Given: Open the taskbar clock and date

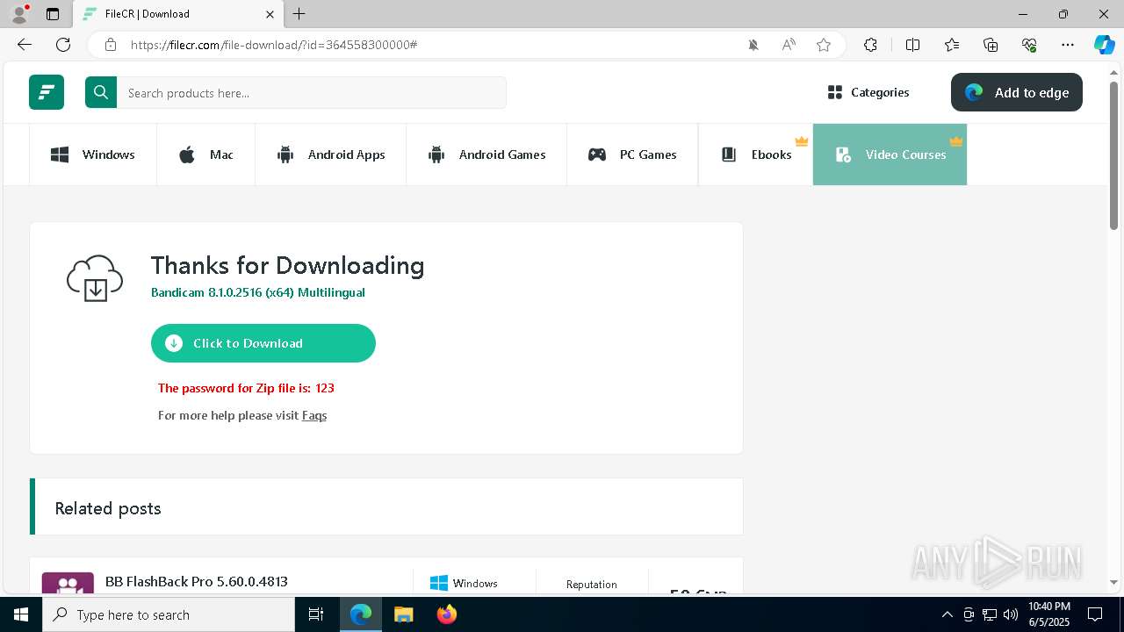Looking at the screenshot, I should pos(1049,614).
